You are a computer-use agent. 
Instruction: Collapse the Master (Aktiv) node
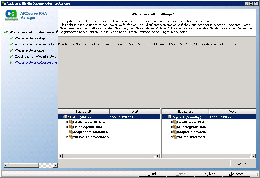(62, 117)
